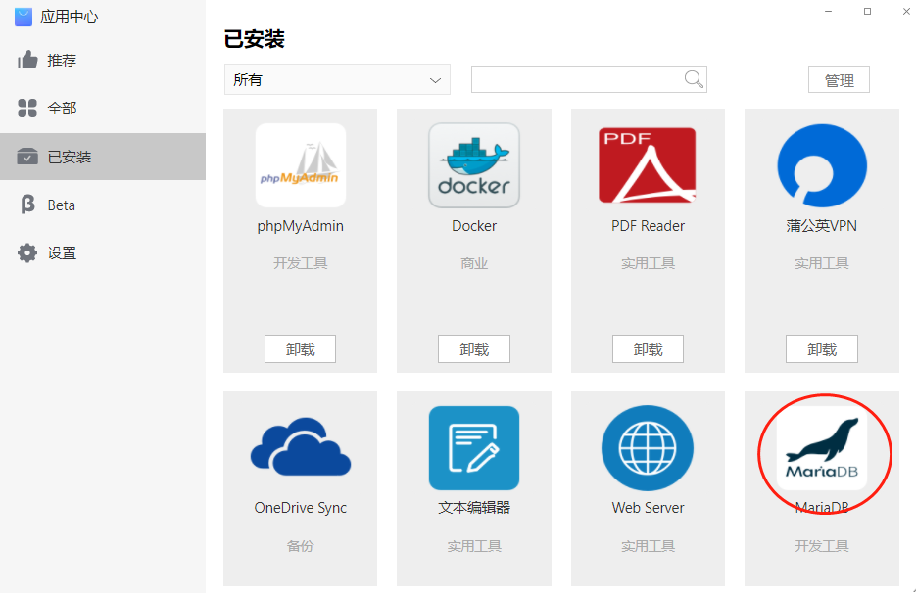Image resolution: width=916 pixels, height=593 pixels.
Task: Open the 所有 category dropdown
Action: pyautogui.click(x=336, y=79)
